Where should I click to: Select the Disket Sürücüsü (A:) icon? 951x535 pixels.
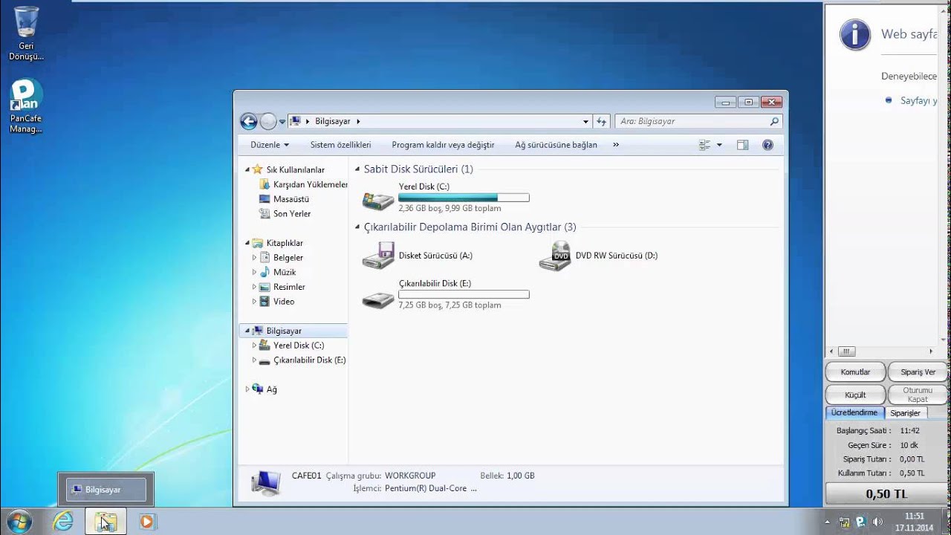(378, 255)
